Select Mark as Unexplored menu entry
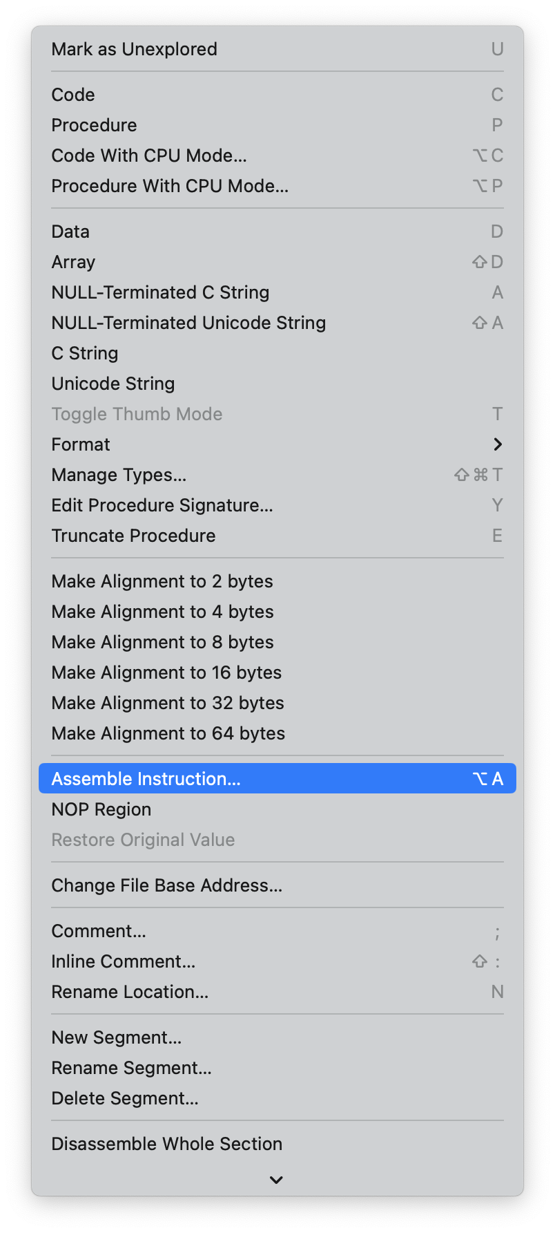 tap(135, 49)
